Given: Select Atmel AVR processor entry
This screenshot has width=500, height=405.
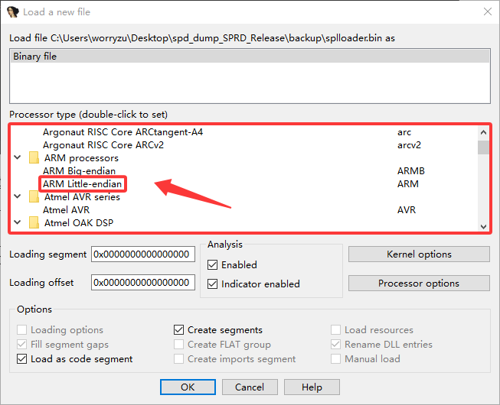Looking at the screenshot, I should (67, 210).
